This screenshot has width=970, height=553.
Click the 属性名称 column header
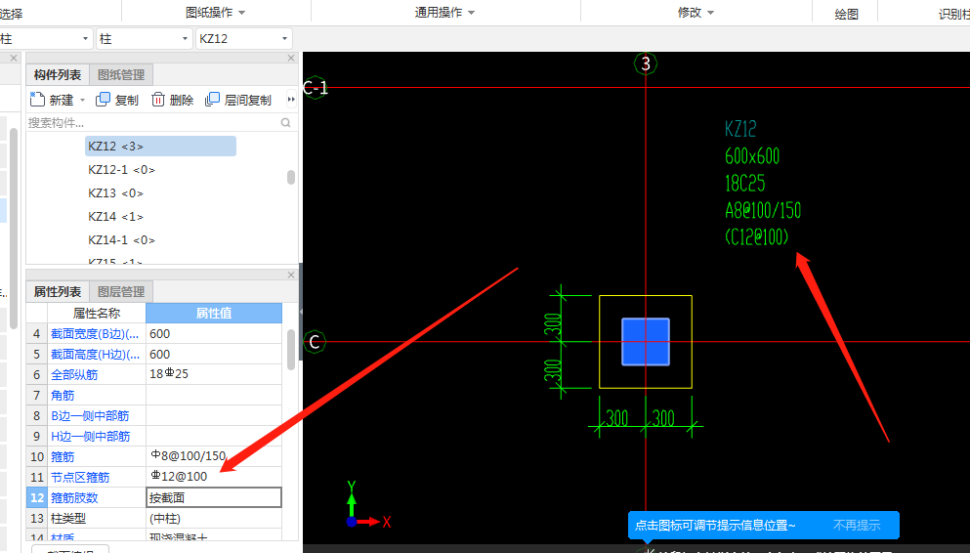(97, 313)
